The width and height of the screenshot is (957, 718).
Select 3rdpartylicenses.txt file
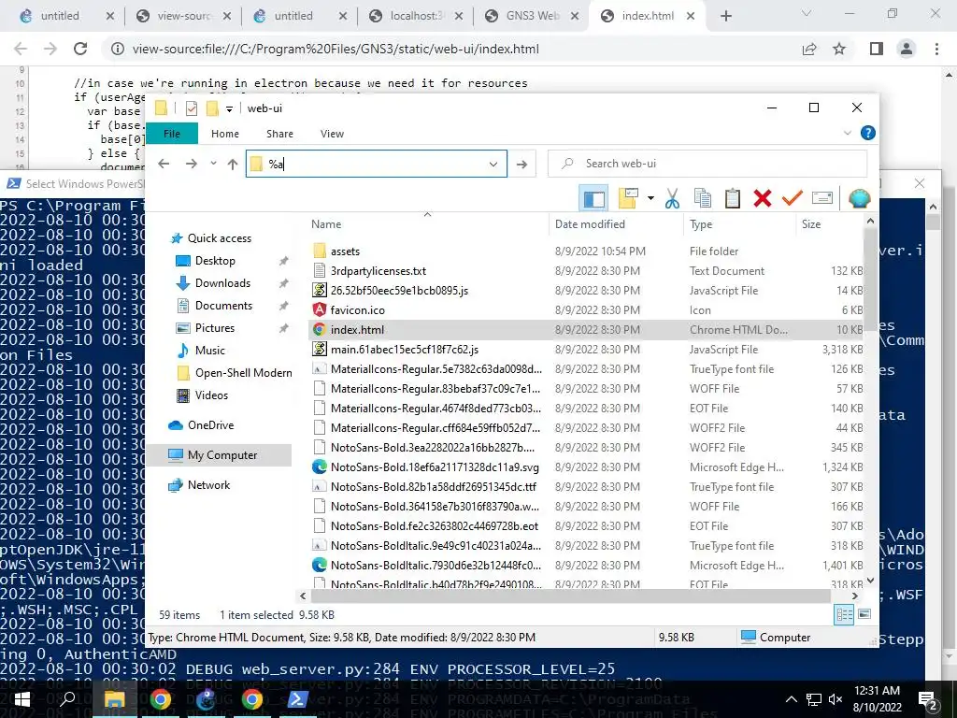[379, 270]
